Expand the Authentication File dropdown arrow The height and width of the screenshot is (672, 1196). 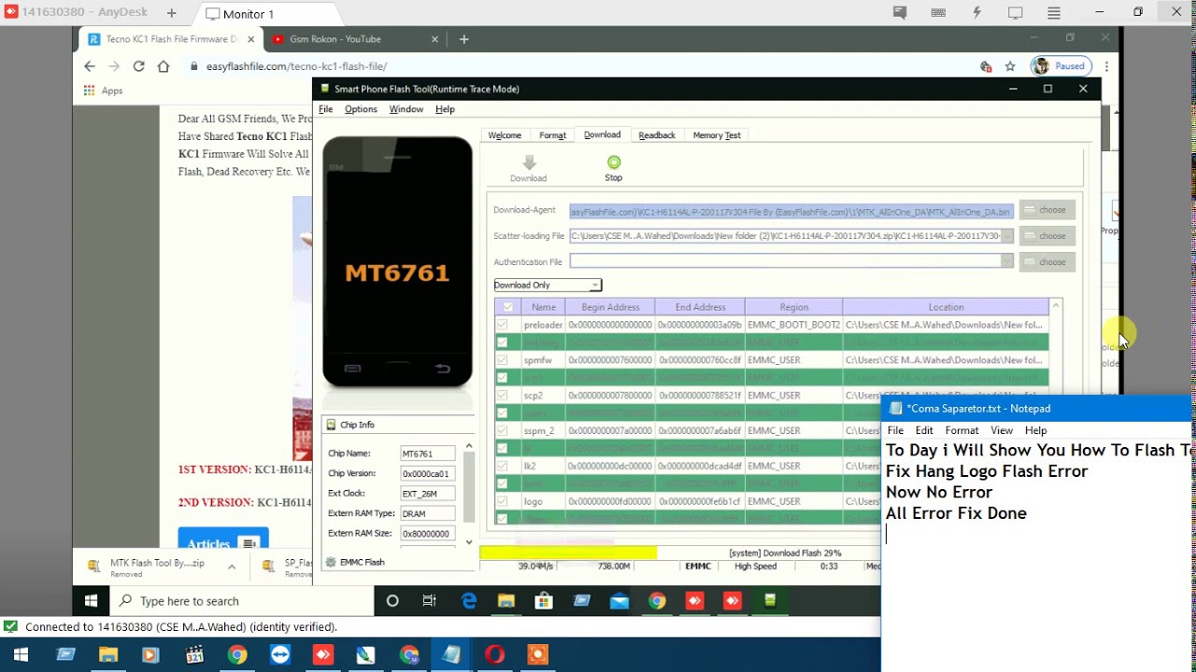pyautogui.click(x=1006, y=261)
